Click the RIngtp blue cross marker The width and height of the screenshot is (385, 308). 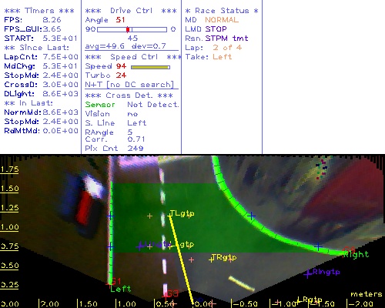point(308,274)
